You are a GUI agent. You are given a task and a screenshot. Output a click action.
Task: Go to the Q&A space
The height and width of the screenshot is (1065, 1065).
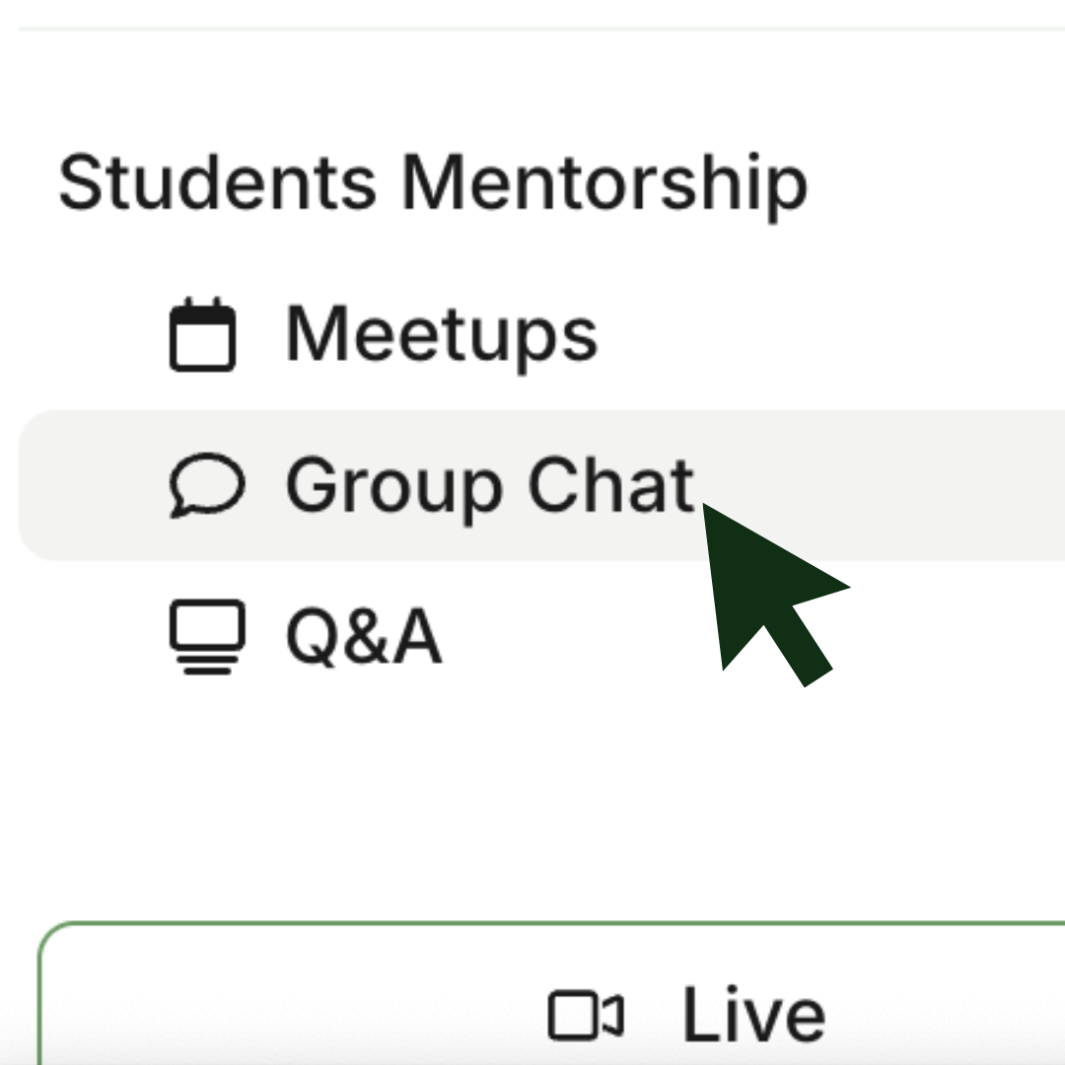[362, 637]
